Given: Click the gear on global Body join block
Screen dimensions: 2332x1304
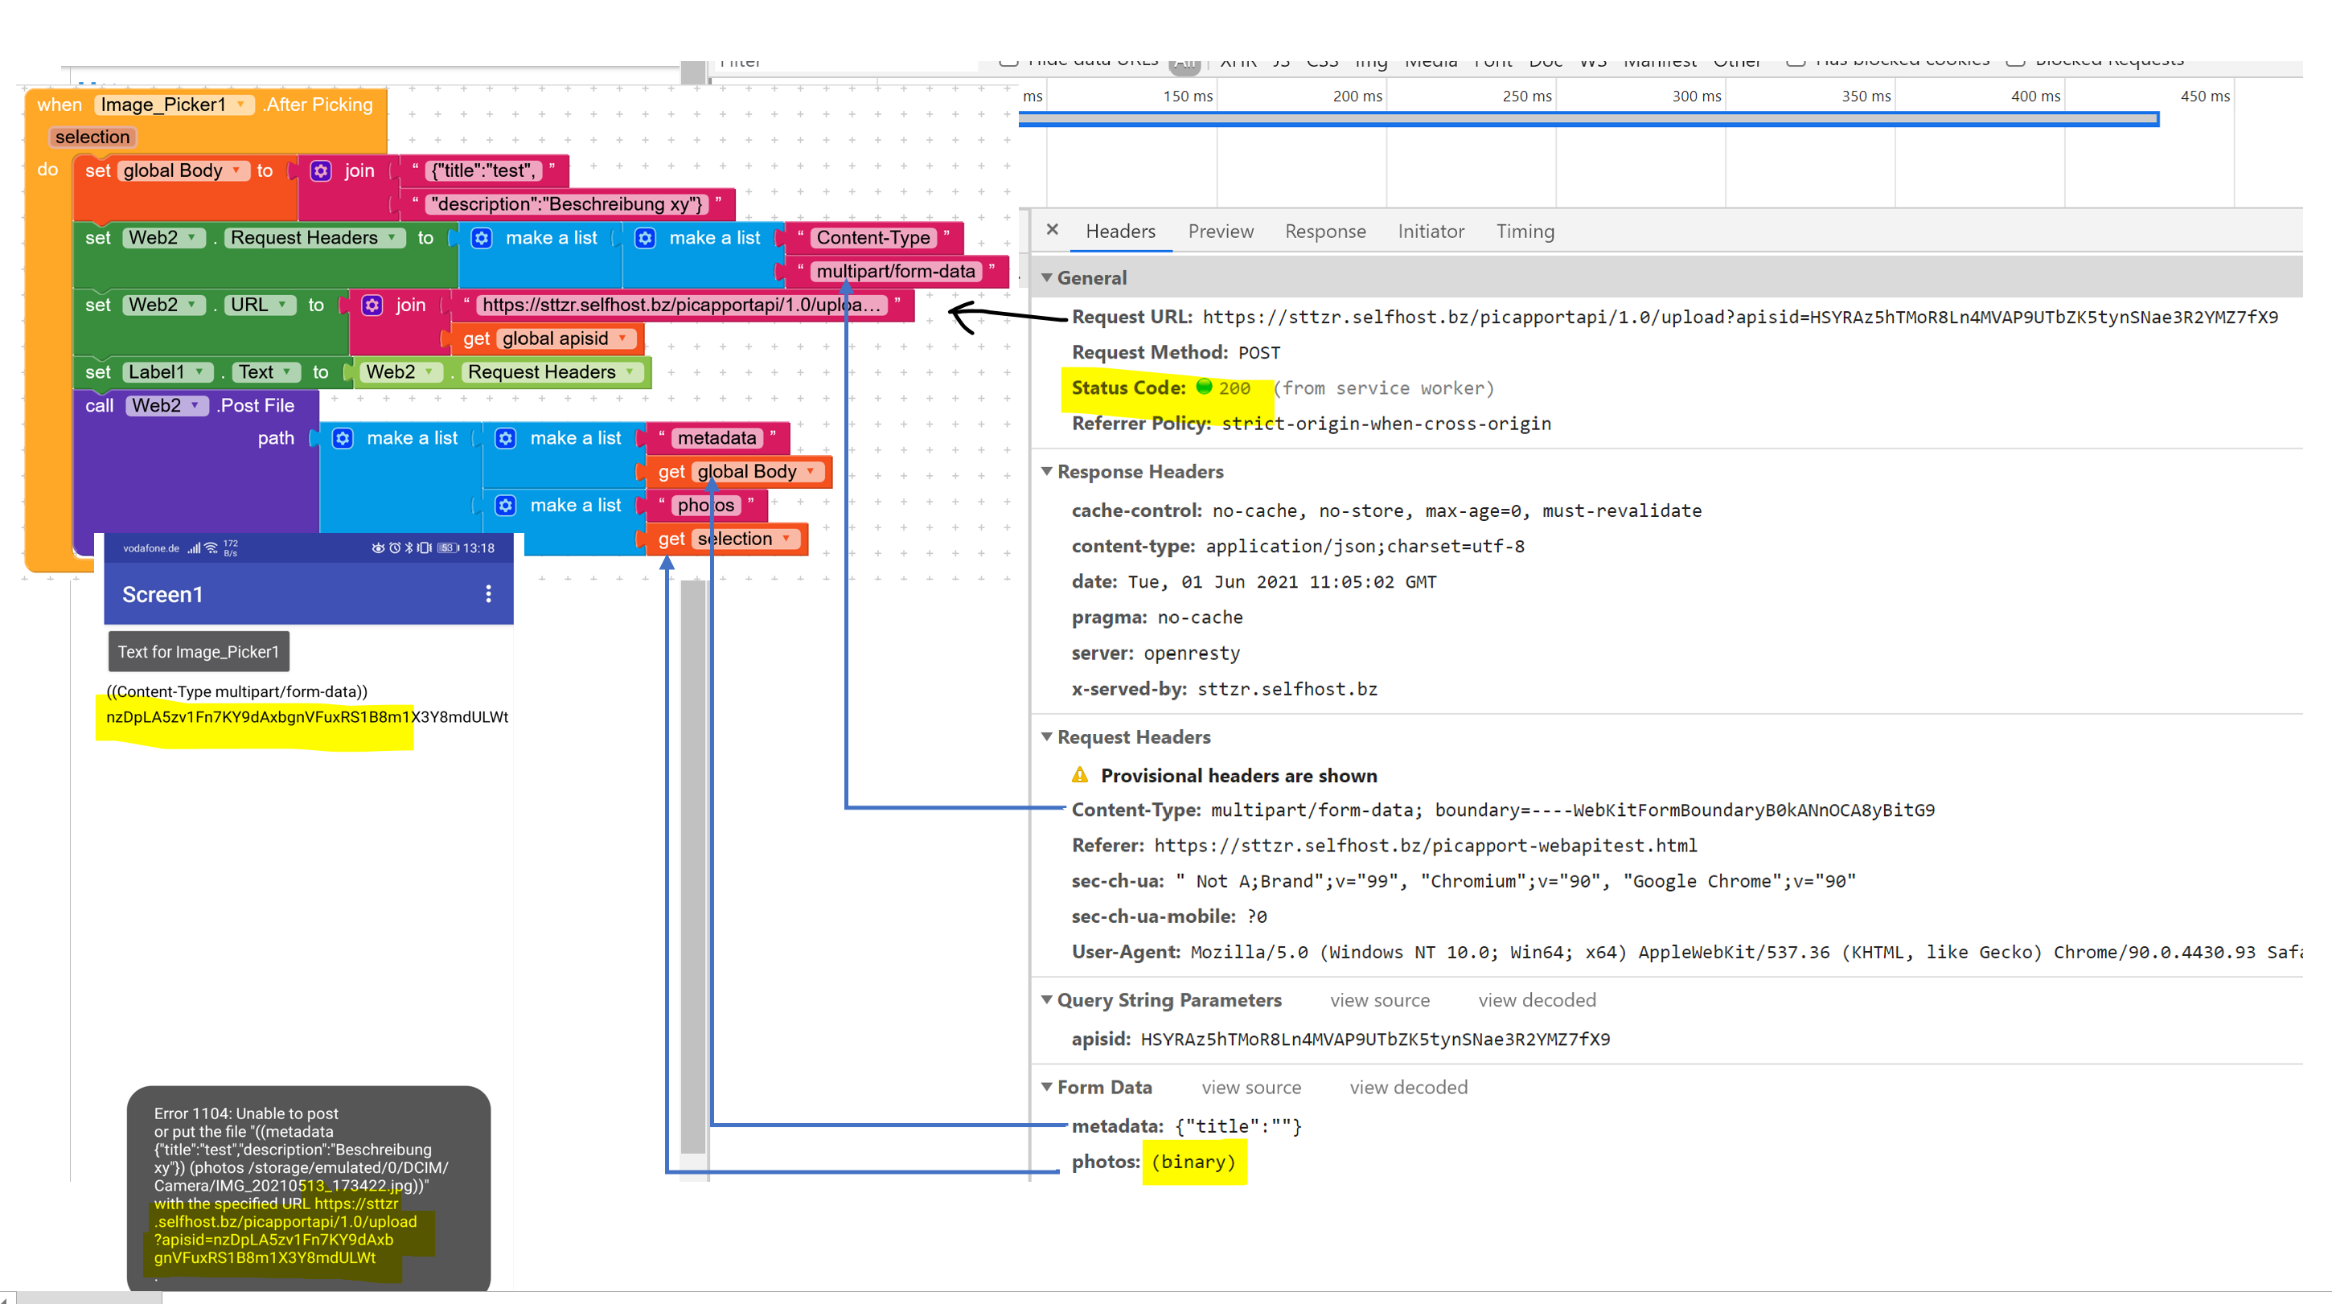Looking at the screenshot, I should [x=321, y=171].
